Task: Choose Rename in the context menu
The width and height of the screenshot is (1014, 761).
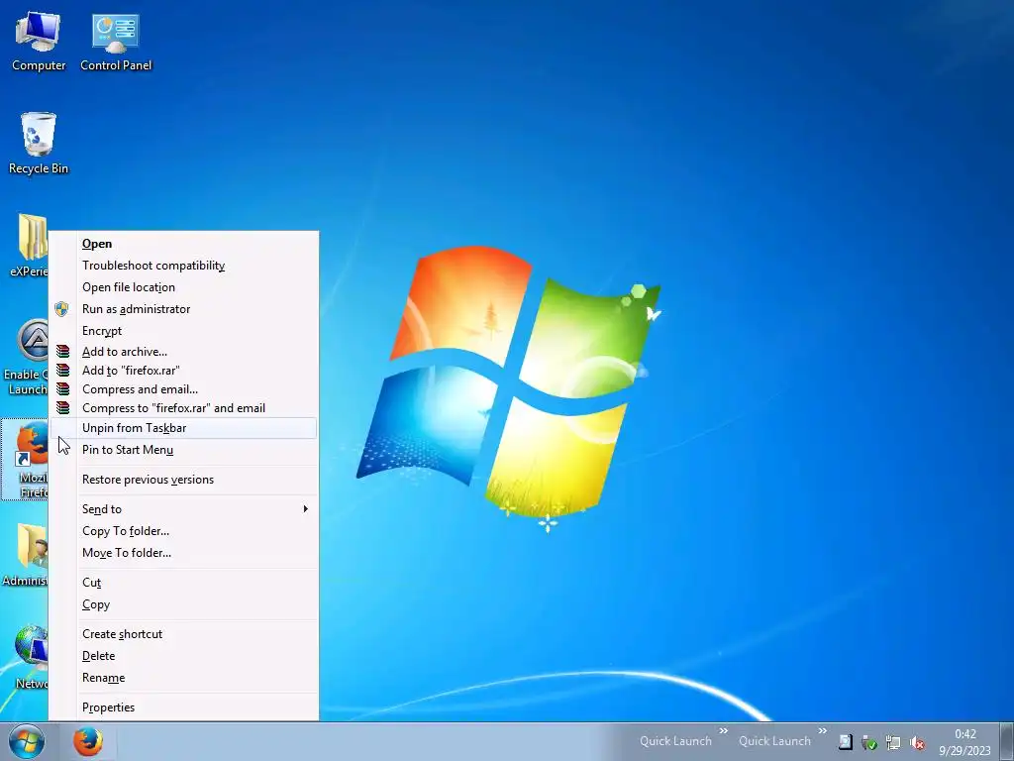Action: (x=183, y=678)
